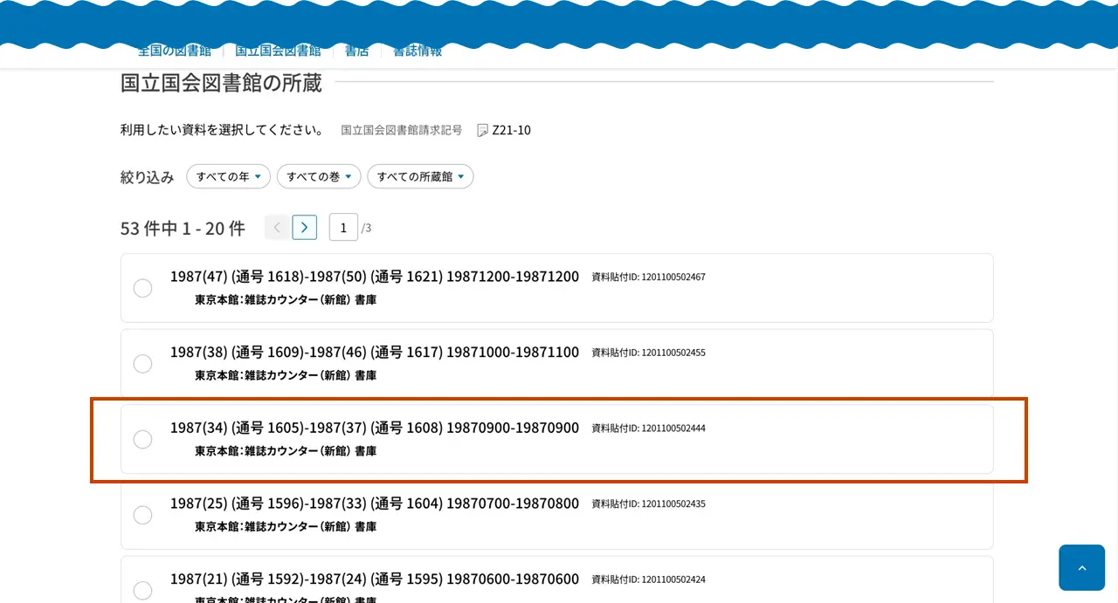Select the radio for 1987(47) 通号1618 issue
Screen dimensions: 1118x603
142,288
